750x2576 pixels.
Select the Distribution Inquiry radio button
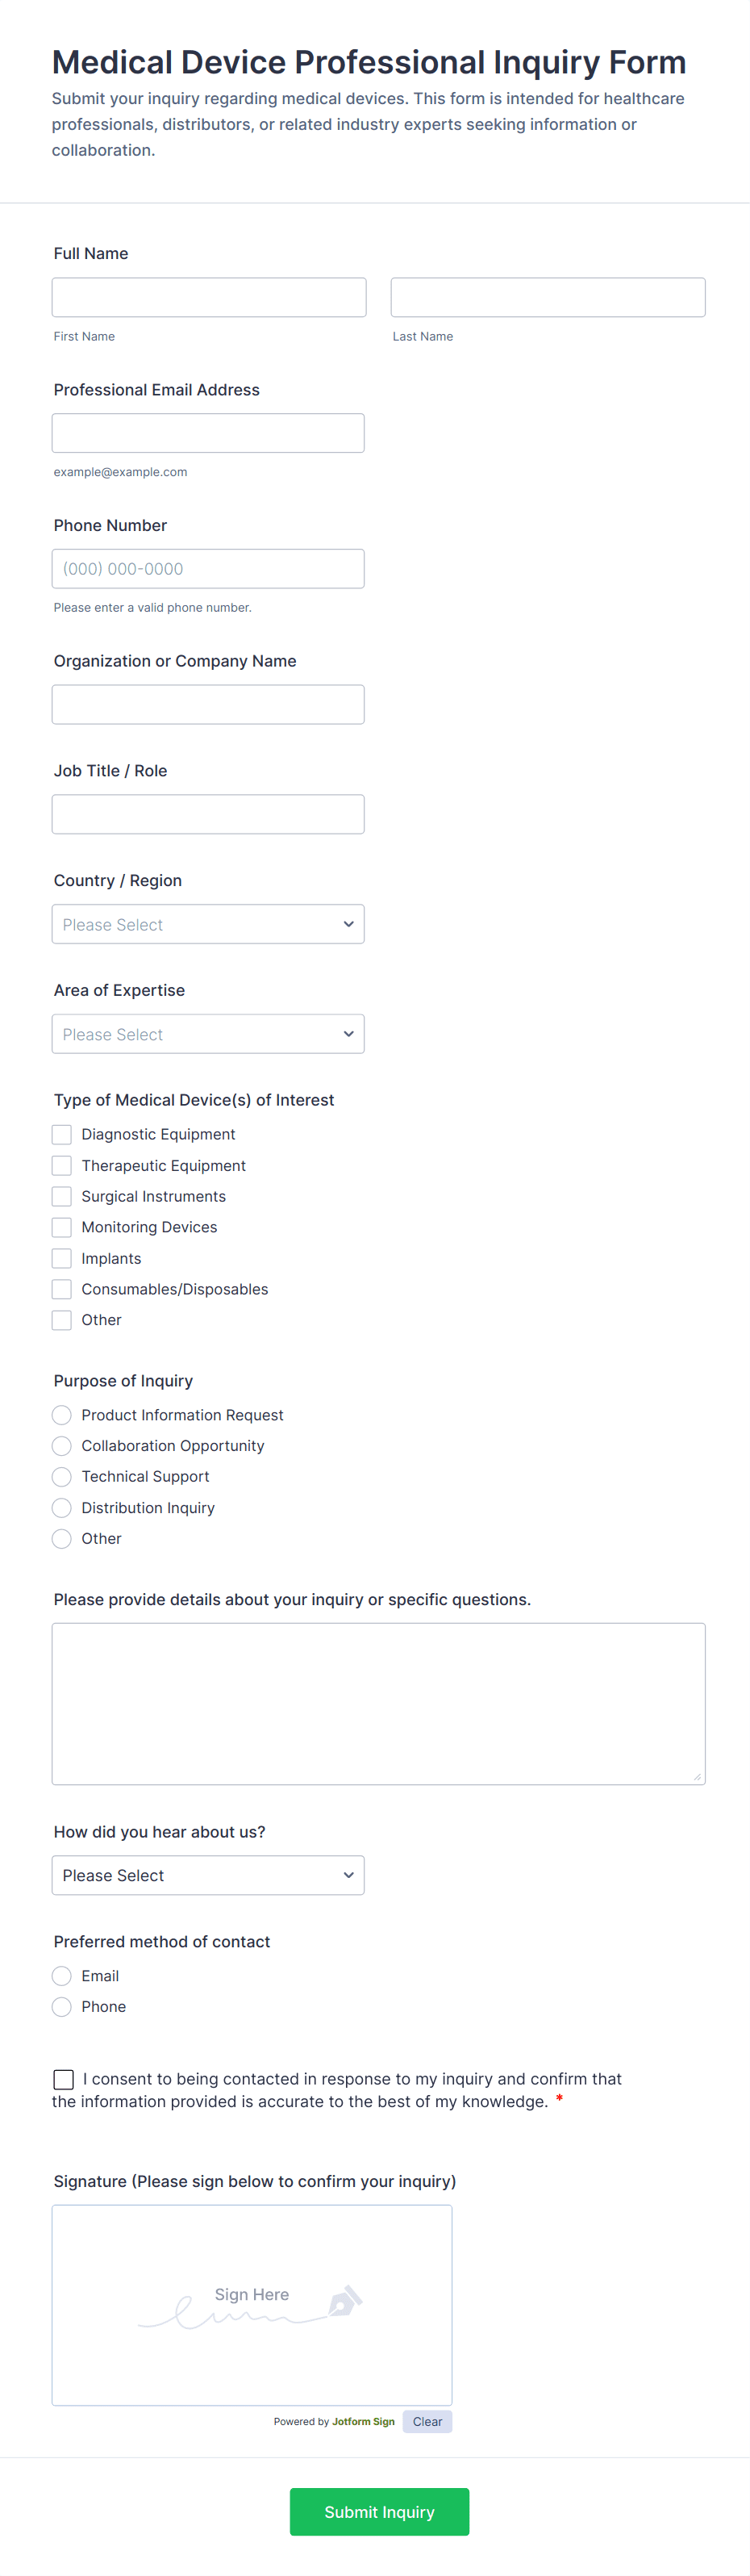62,1507
